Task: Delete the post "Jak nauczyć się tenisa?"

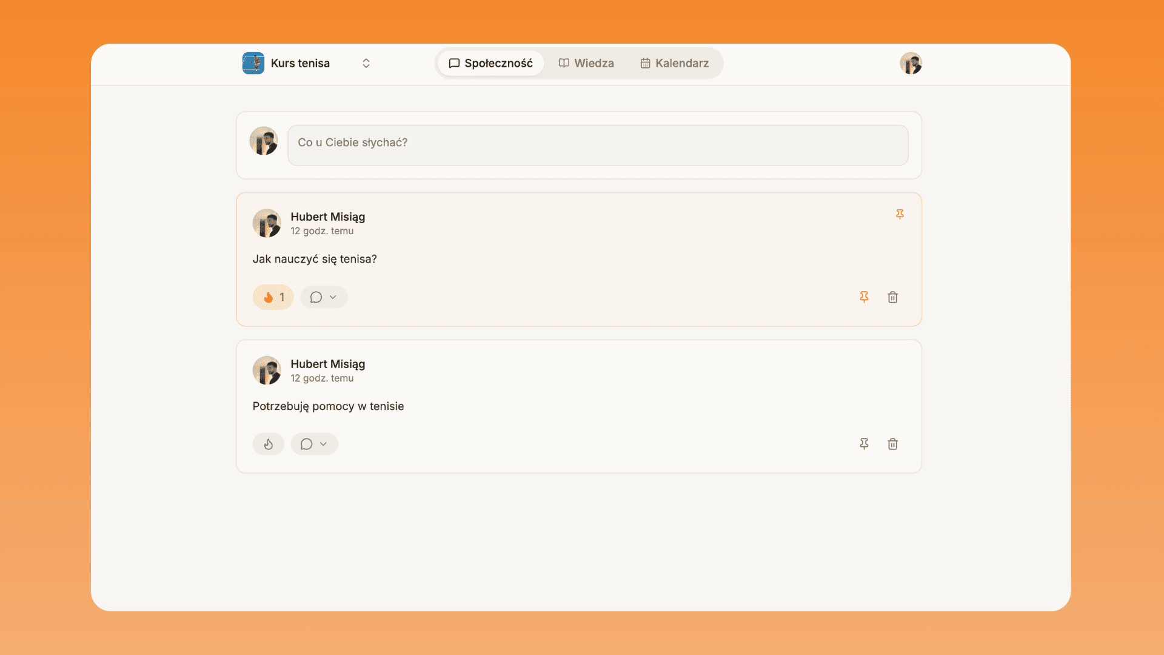Action: click(x=892, y=297)
